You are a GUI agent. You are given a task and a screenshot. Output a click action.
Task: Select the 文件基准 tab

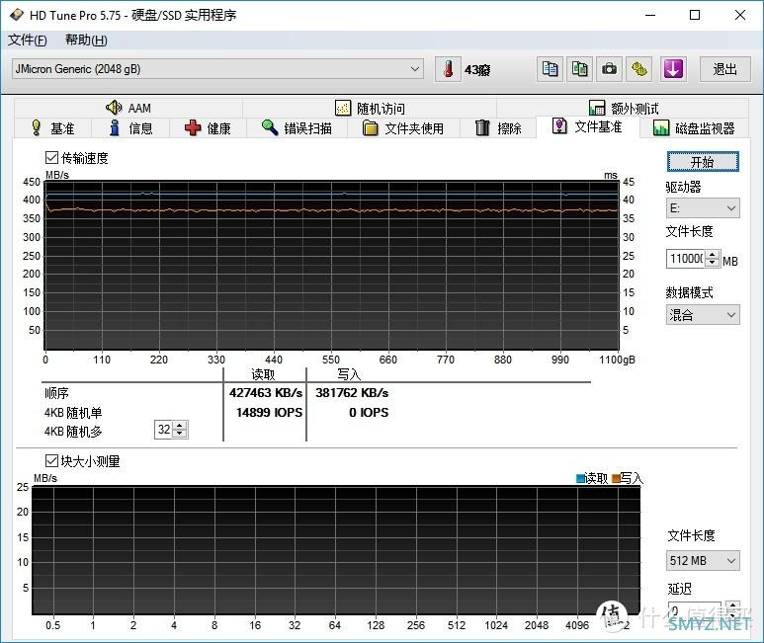[587, 126]
